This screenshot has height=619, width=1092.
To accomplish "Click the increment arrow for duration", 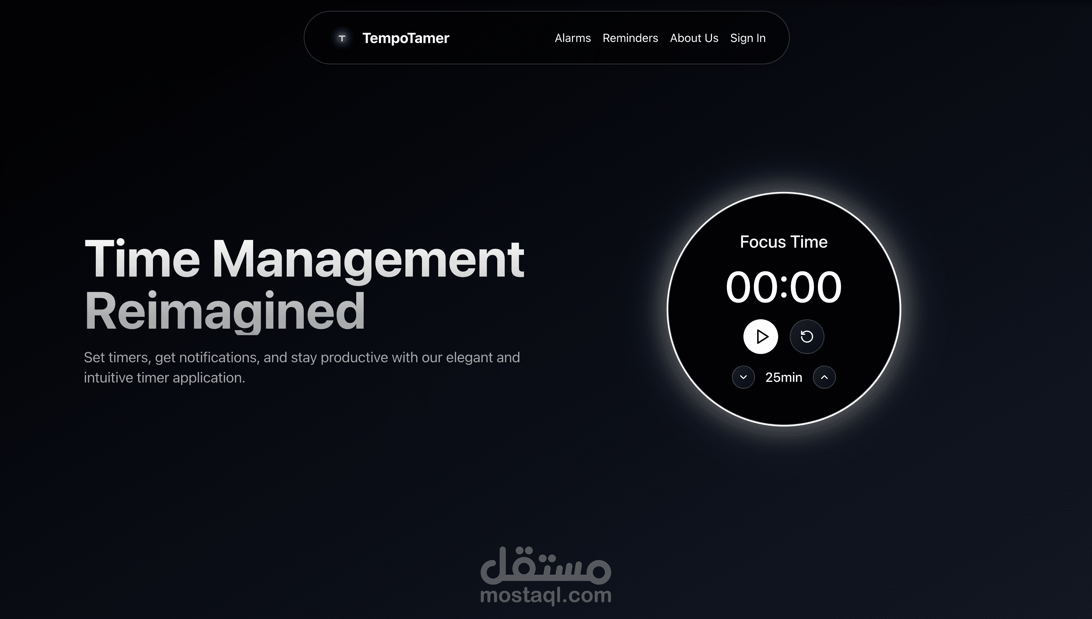I will point(823,377).
